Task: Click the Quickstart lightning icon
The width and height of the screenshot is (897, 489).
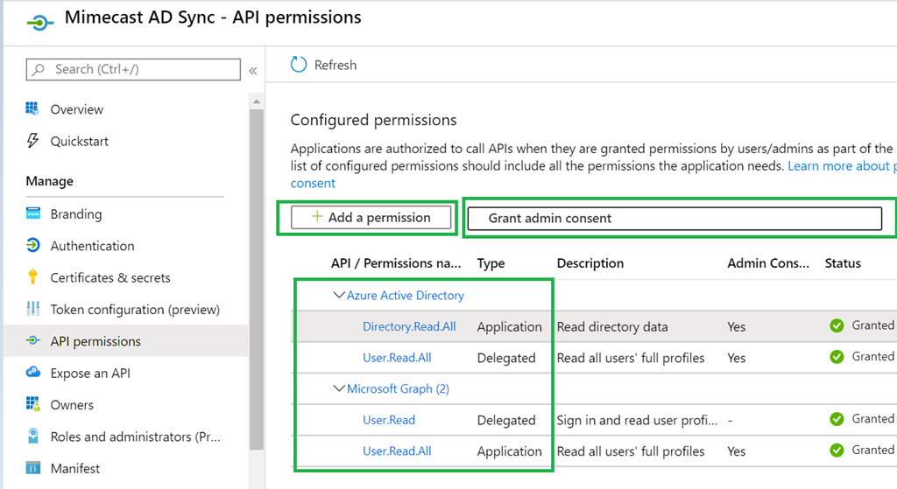Action: click(x=32, y=141)
